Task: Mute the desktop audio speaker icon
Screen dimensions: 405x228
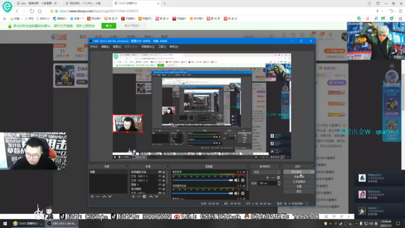Action: point(236,180)
